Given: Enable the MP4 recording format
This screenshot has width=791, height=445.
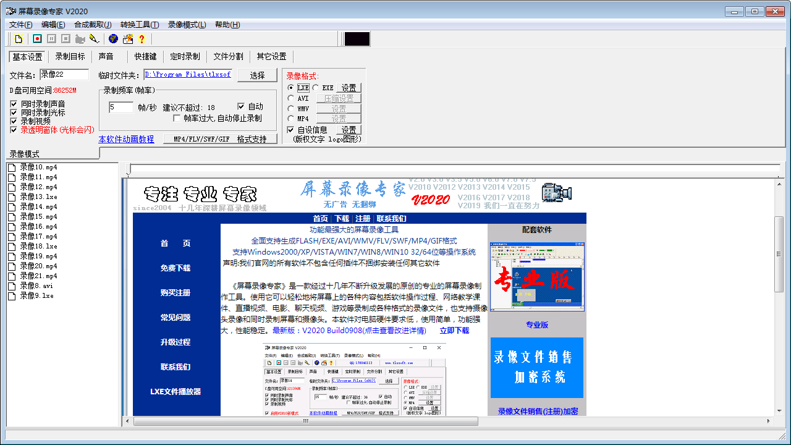Looking at the screenshot, I should point(290,118).
